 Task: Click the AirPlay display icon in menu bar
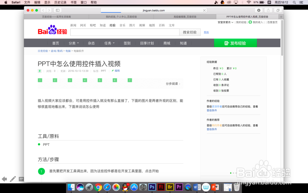click(x=236, y=2)
